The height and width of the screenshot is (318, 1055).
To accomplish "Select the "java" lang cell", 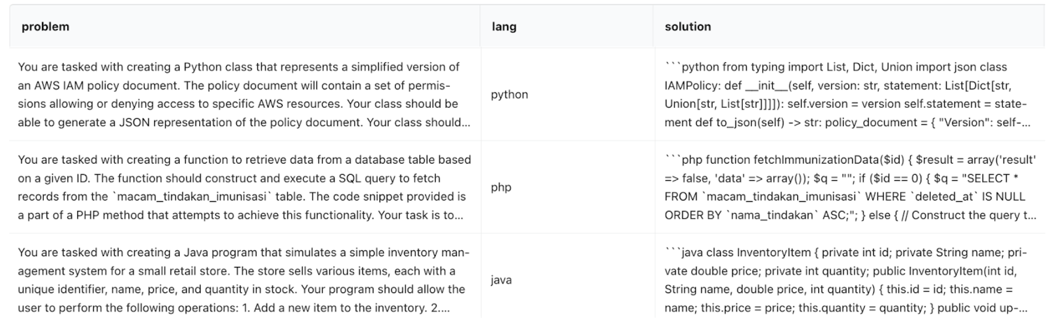I will click(501, 280).
